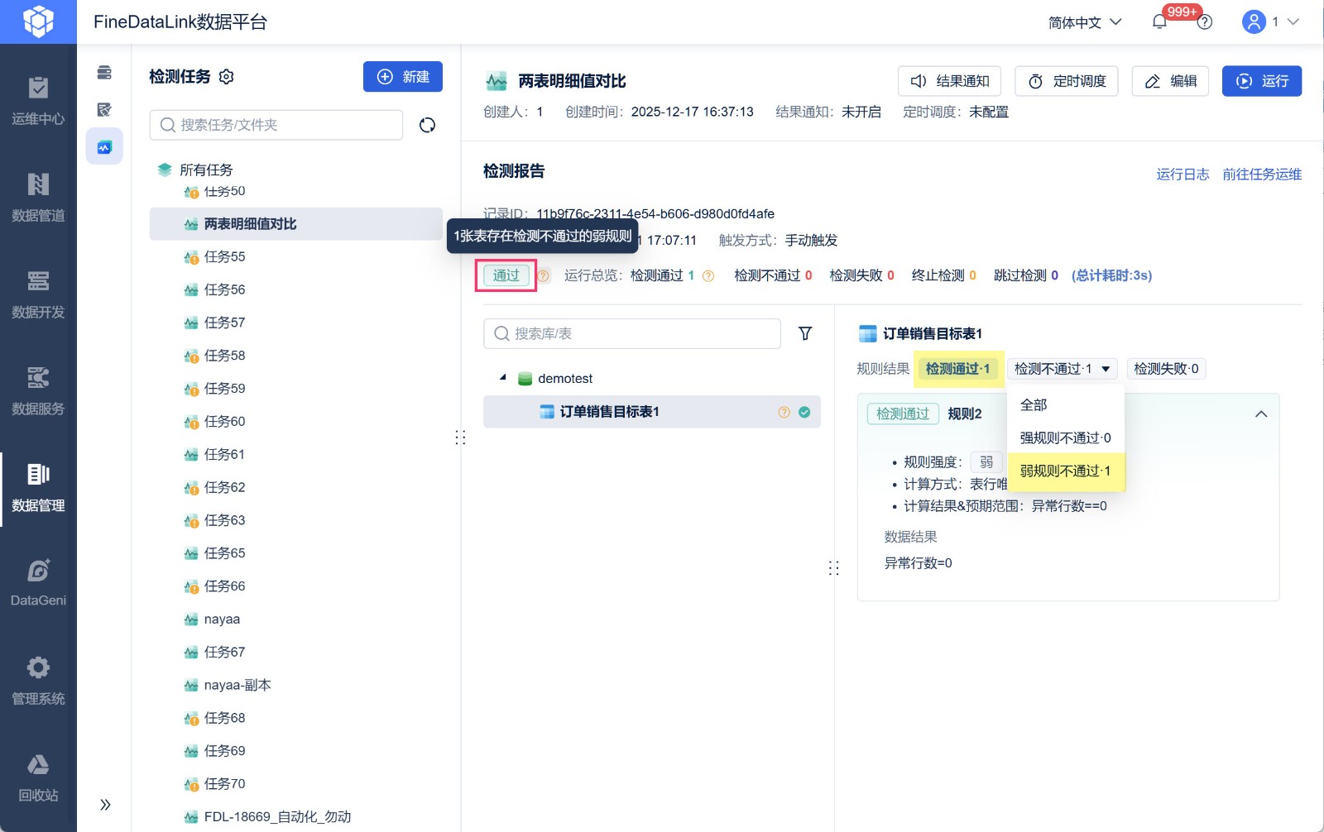
Task: Open task 任务58
Action: (x=224, y=356)
